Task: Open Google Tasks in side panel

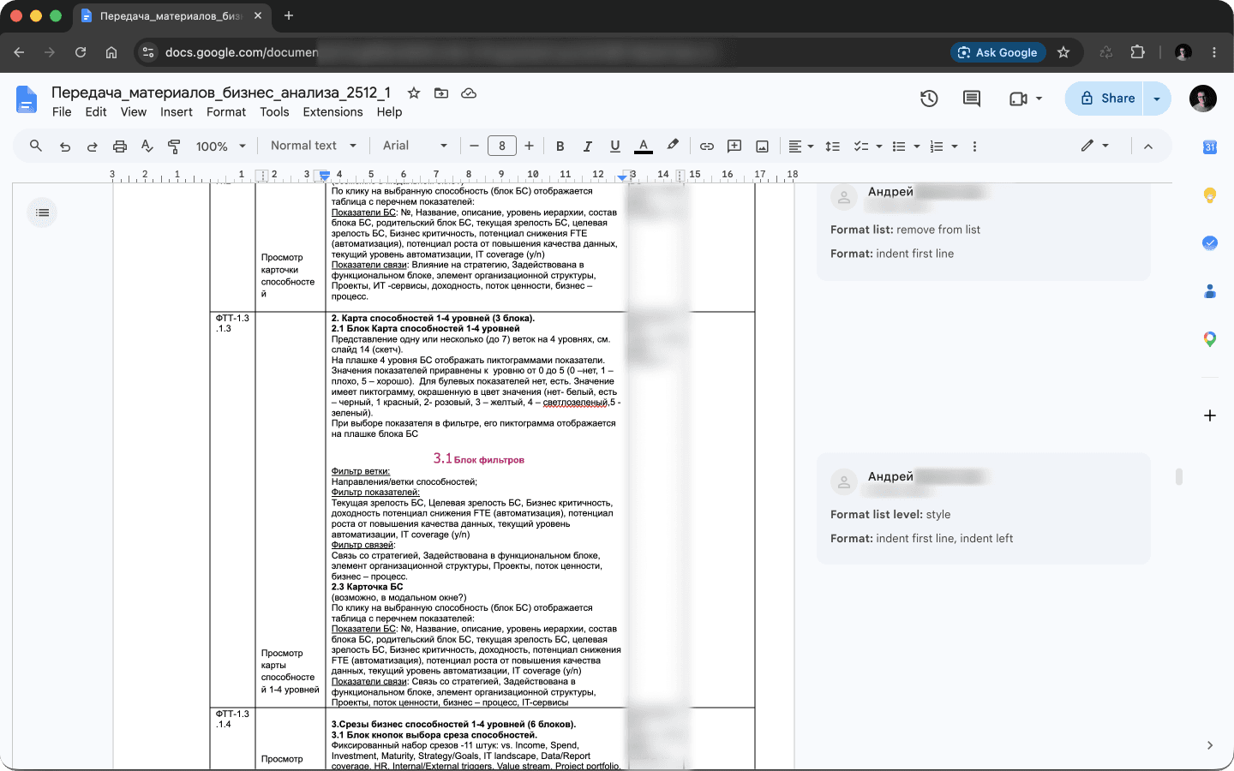Action: (x=1210, y=243)
